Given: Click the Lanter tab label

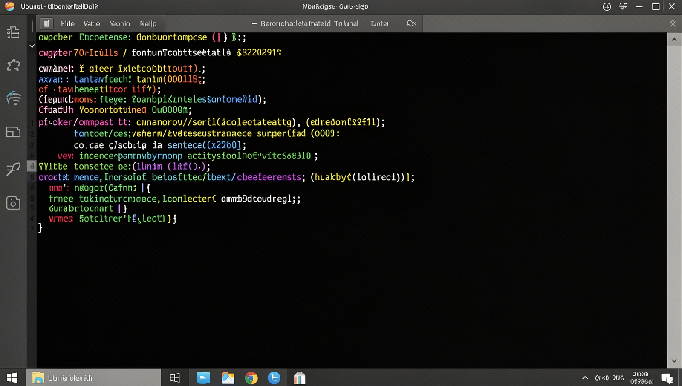Looking at the screenshot, I should pyautogui.click(x=379, y=23).
